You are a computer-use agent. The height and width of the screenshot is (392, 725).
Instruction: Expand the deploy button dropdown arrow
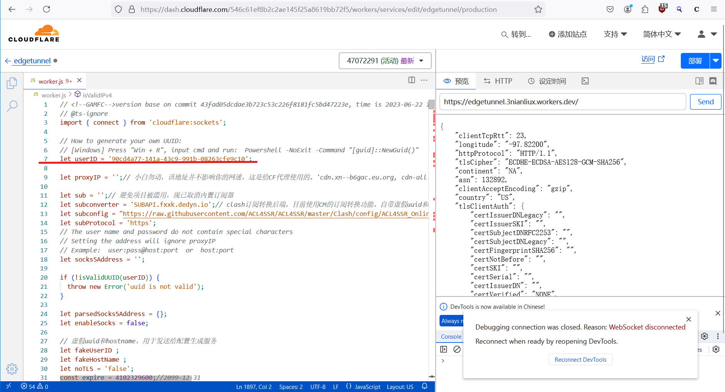click(715, 61)
